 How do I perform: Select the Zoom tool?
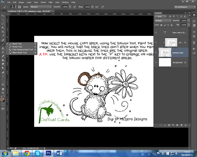[3, 93]
